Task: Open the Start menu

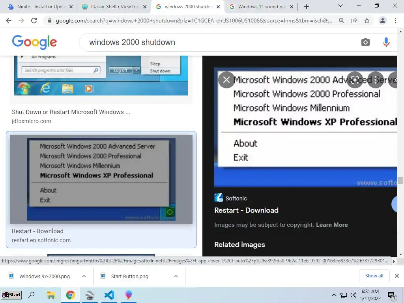Action: 11,295
